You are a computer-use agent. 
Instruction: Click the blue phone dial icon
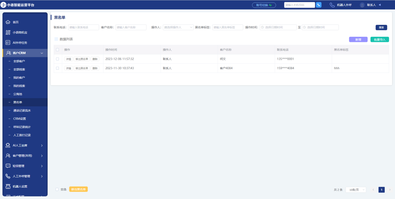[319, 5]
